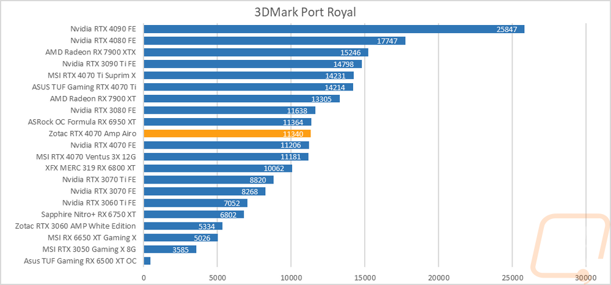The height and width of the screenshot is (285, 611).
Task: Select MSI RTX 3050 Gaming X 8G label
Action: (90, 249)
